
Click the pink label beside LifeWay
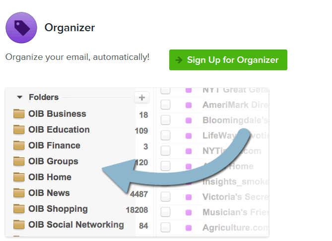coord(189,136)
